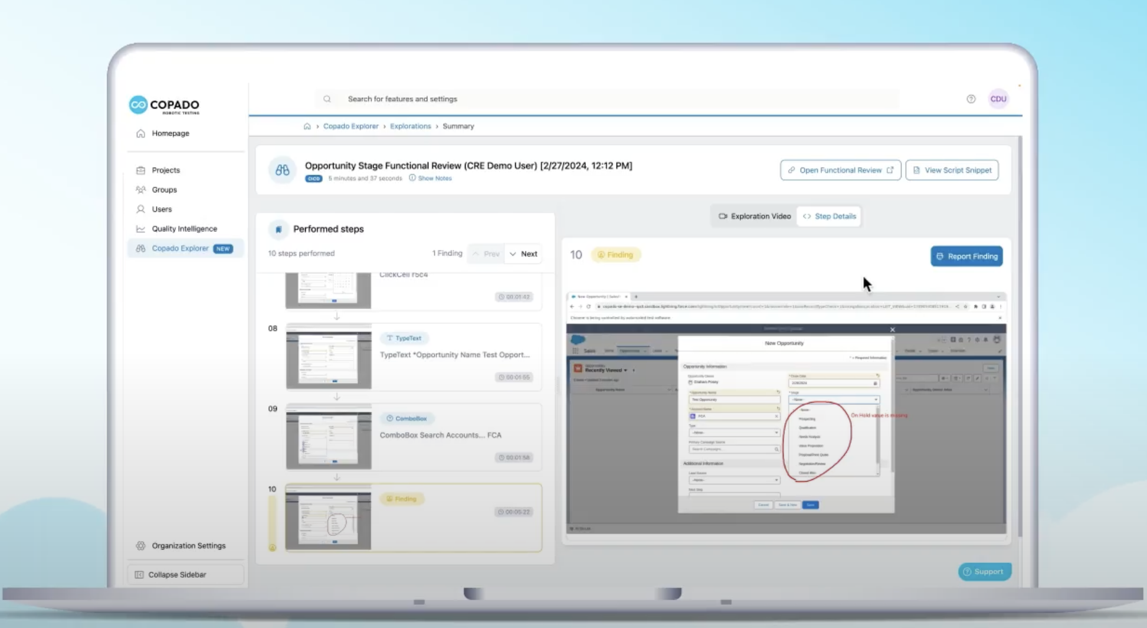Click View Script Snippet button
This screenshot has width=1147, height=628.
coord(952,170)
